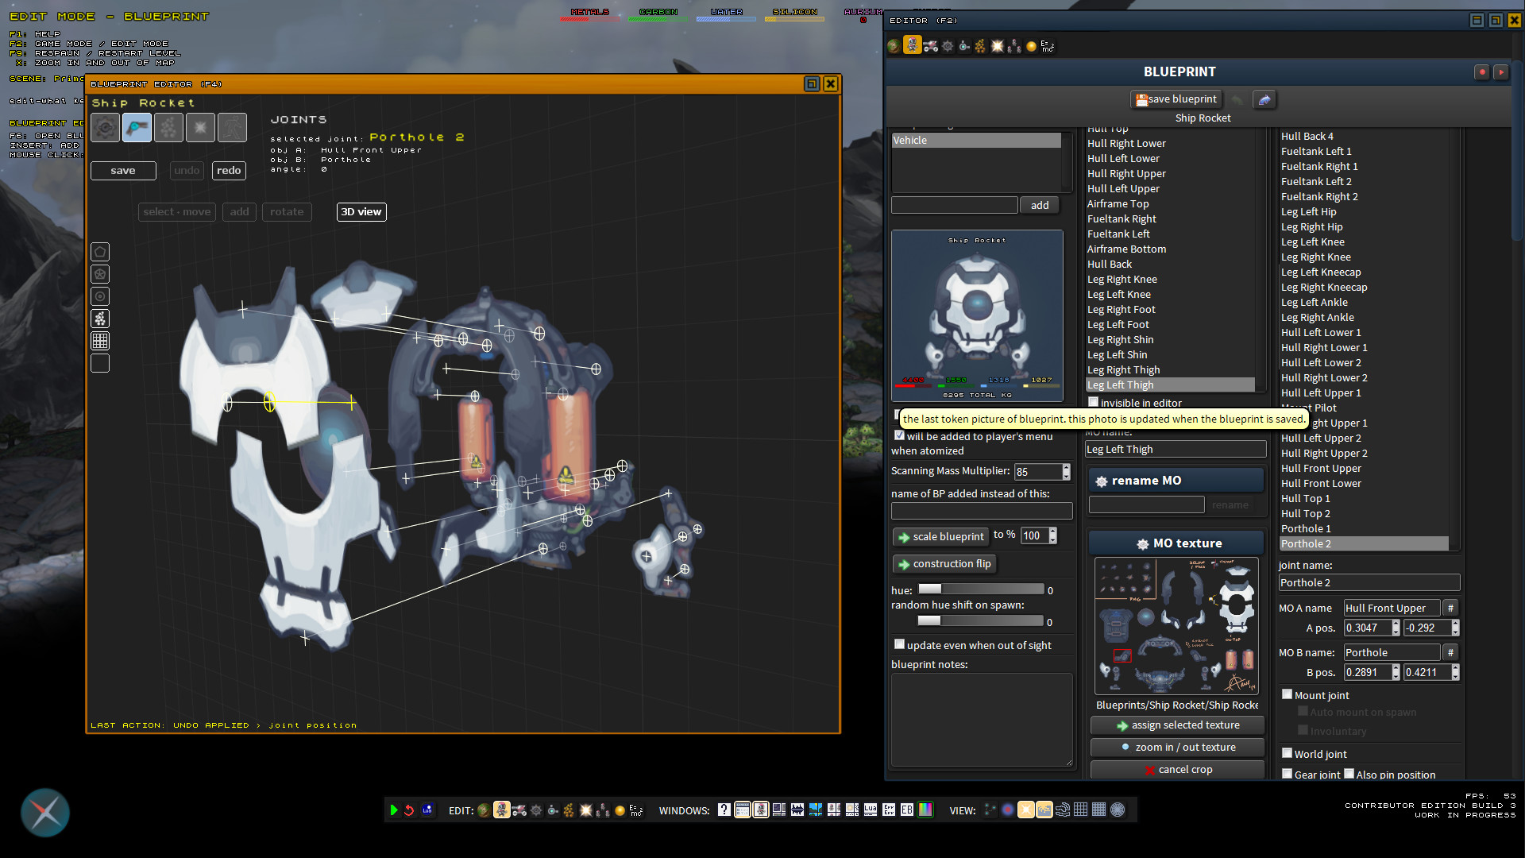The image size is (1525, 858).
Task: Check 'update even when out of sight'
Action: (x=899, y=644)
